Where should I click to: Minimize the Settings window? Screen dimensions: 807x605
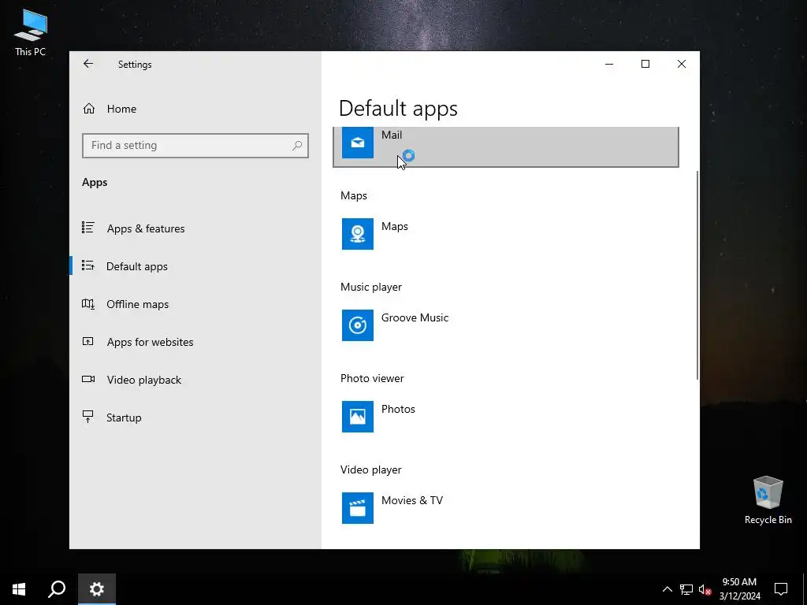pyautogui.click(x=609, y=64)
